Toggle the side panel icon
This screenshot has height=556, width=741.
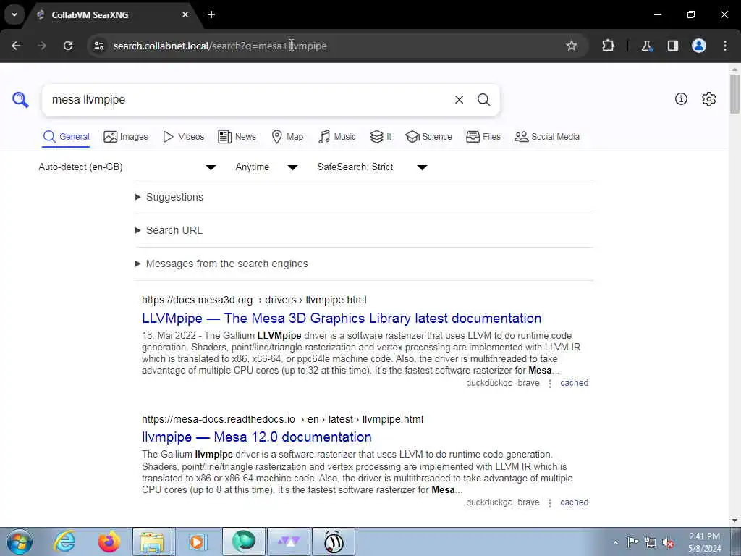(x=673, y=46)
